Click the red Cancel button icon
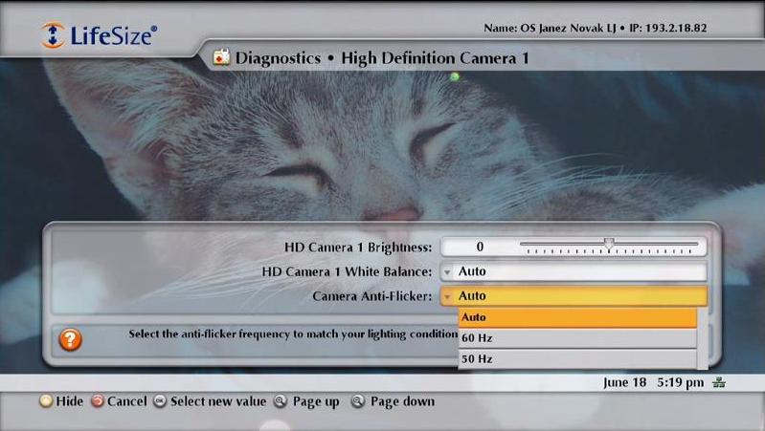Image resolution: width=765 pixels, height=431 pixels. 98,401
